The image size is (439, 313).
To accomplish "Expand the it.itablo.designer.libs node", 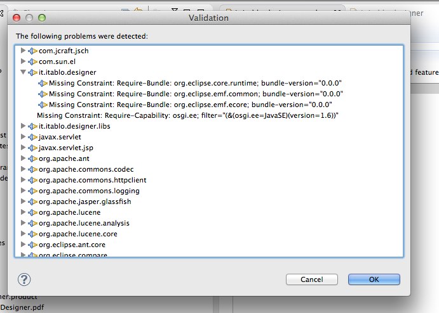I will (24, 126).
